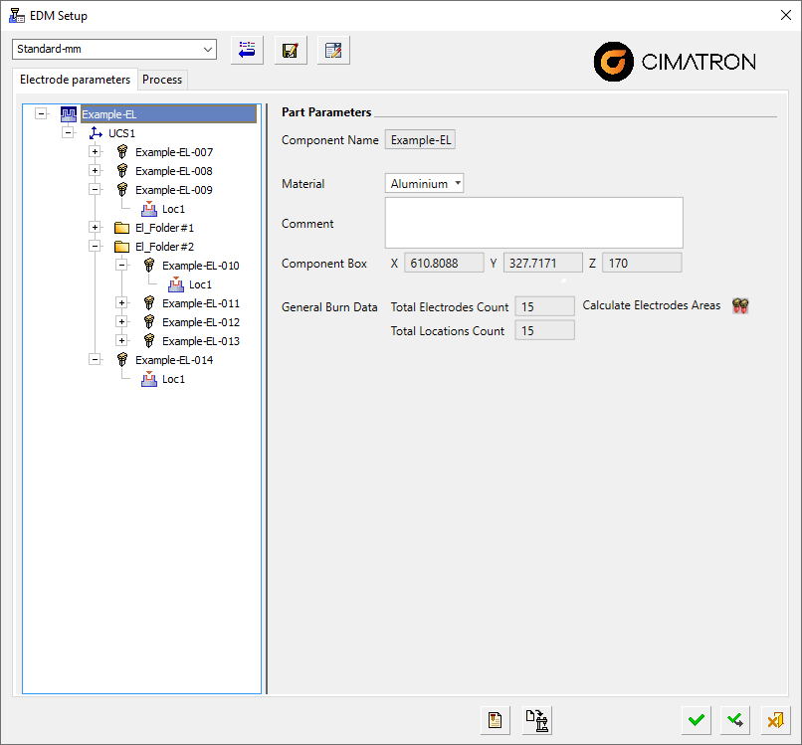Image resolution: width=802 pixels, height=745 pixels.
Task: Expand the Example-EL-007 tree node
Action: click(x=96, y=152)
